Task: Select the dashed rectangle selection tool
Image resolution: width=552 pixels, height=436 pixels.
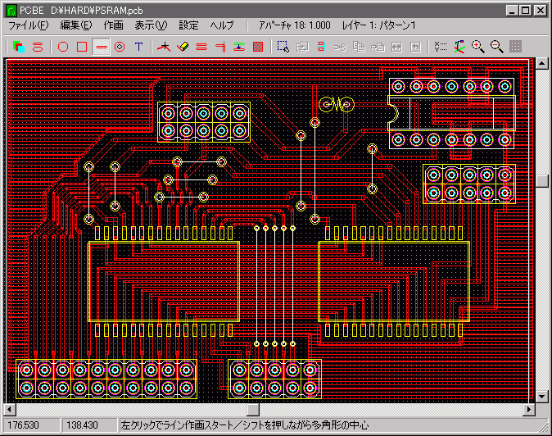Action: 283,47
